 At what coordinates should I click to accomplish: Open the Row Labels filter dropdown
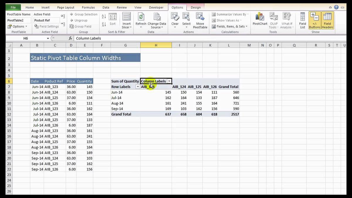pyautogui.click(x=138, y=87)
